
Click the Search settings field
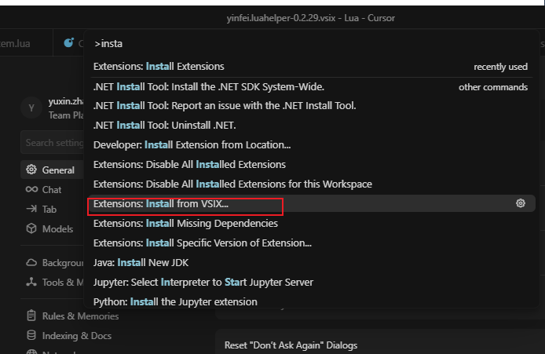51,143
